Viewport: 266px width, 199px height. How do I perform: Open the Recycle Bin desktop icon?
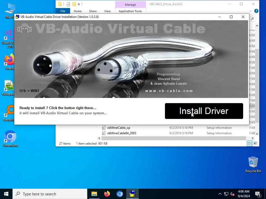pos(253,165)
